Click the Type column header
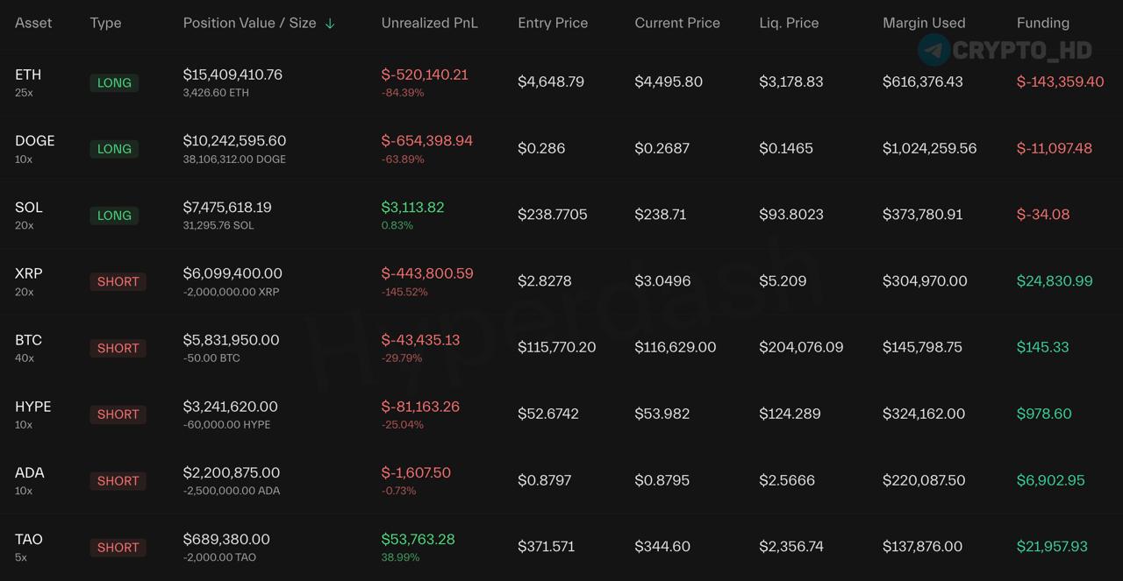Viewport: 1123px width, 581px height. (x=105, y=23)
